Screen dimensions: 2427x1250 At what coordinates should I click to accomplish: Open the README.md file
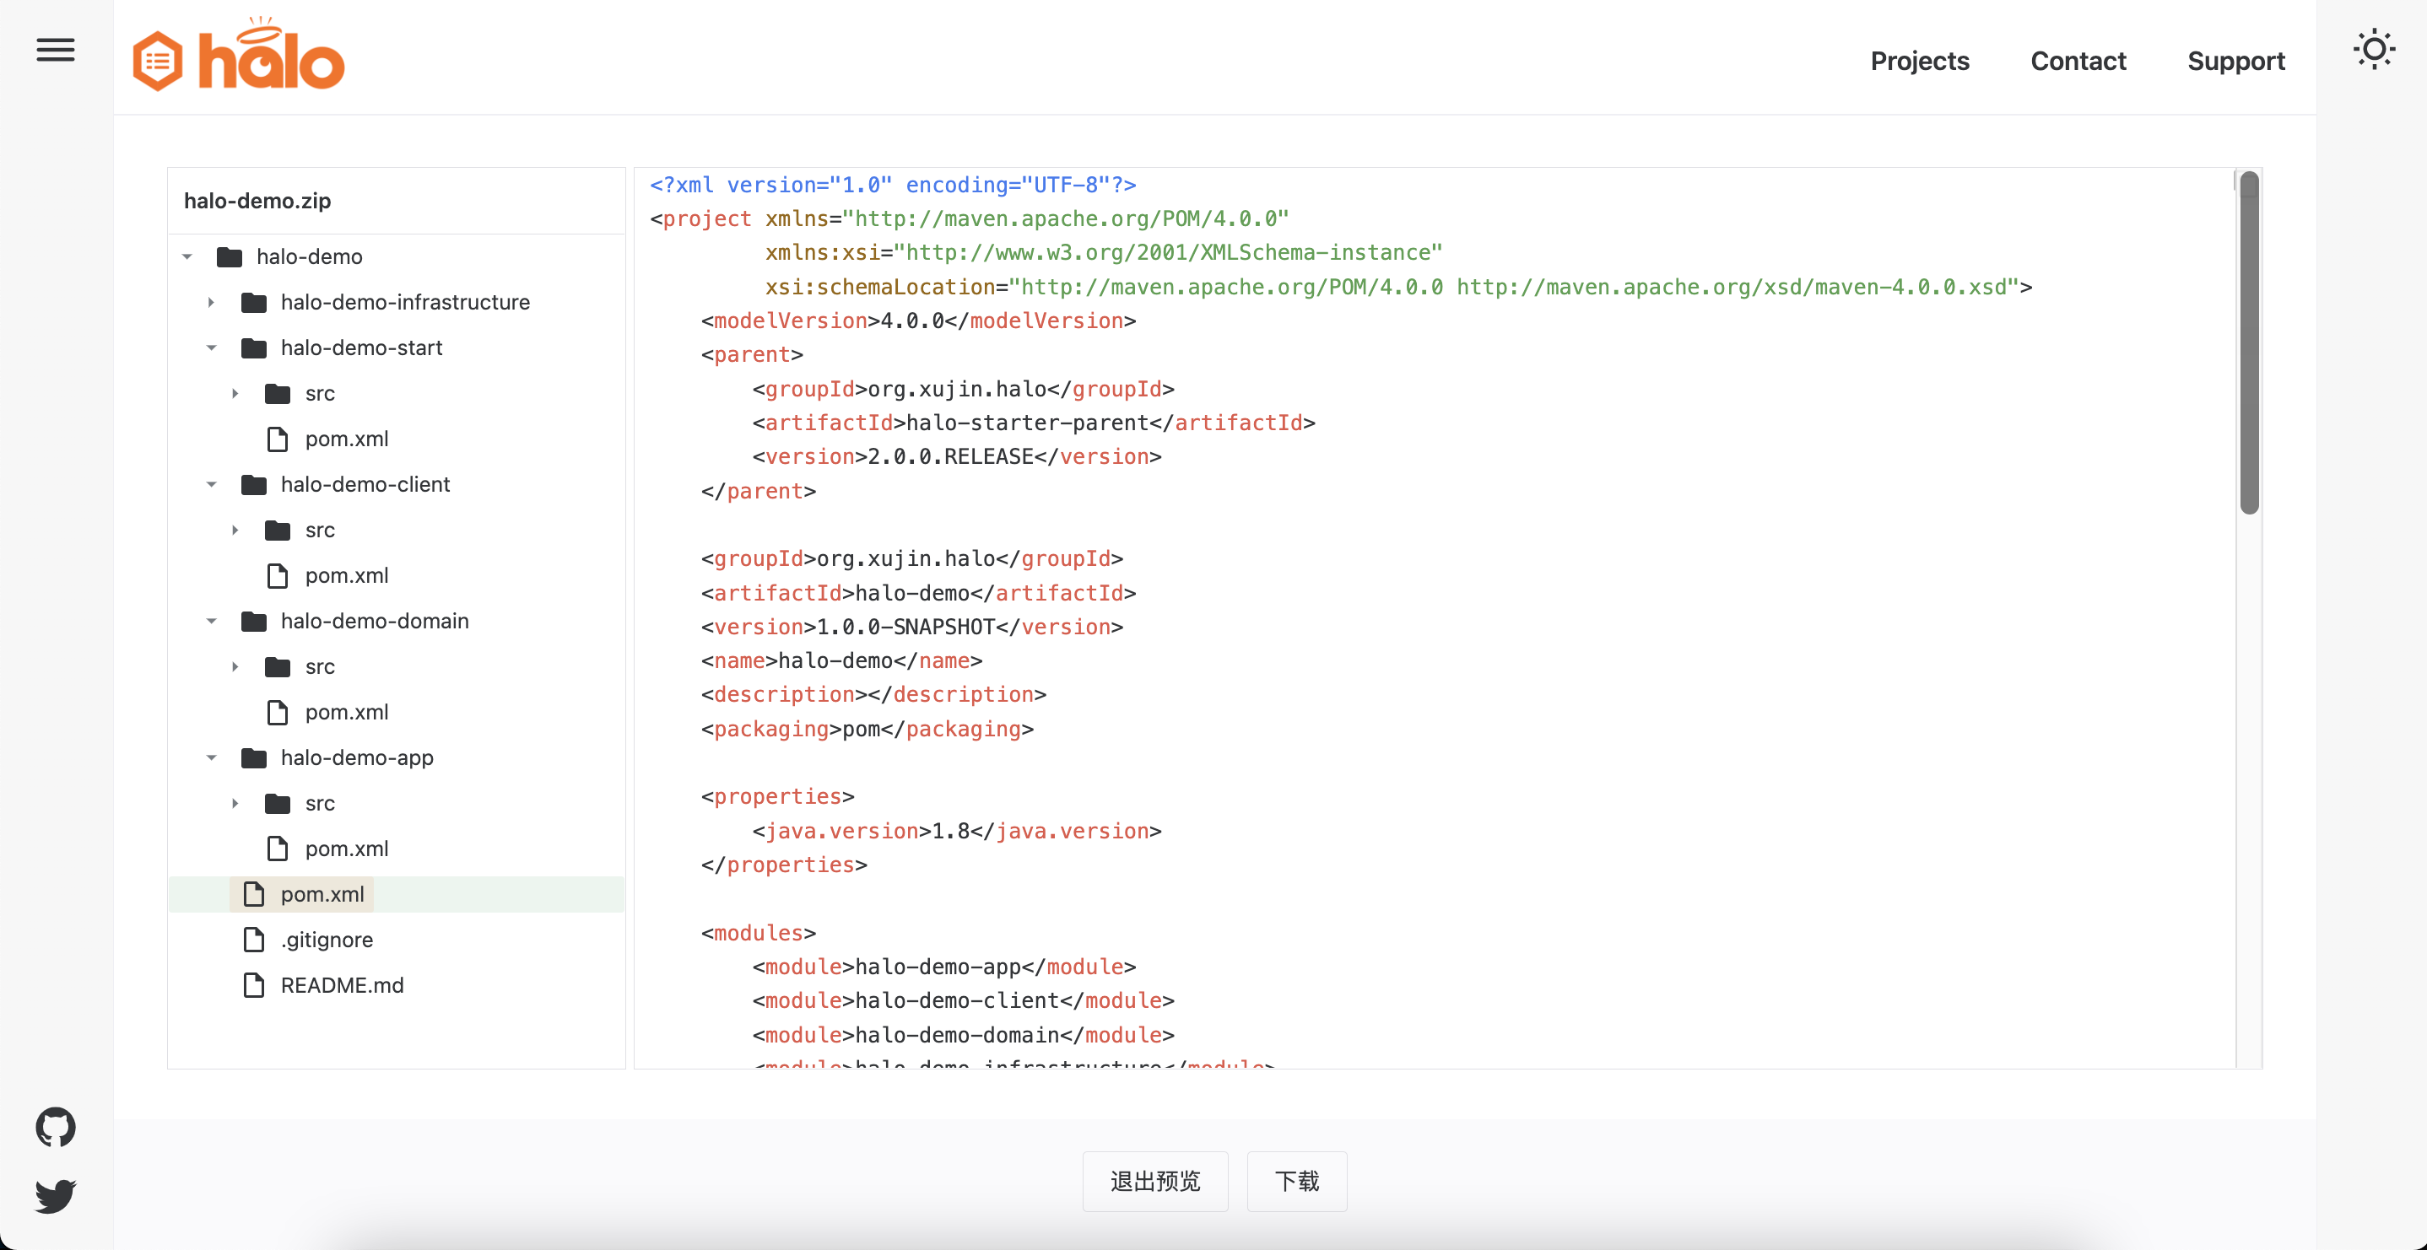pyautogui.click(x=342, y=985)
